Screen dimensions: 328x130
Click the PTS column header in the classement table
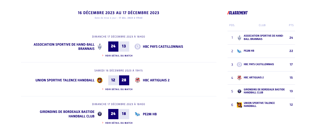tap(291, 25)
